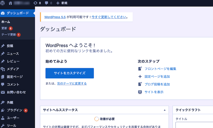Open comments bubble icon in admin bar

pos(46,3)
